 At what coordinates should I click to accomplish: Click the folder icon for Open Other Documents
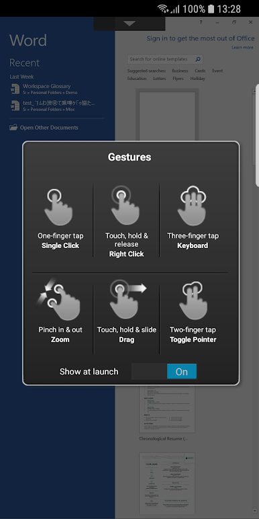pyautogui.click(x=13, y=127)
